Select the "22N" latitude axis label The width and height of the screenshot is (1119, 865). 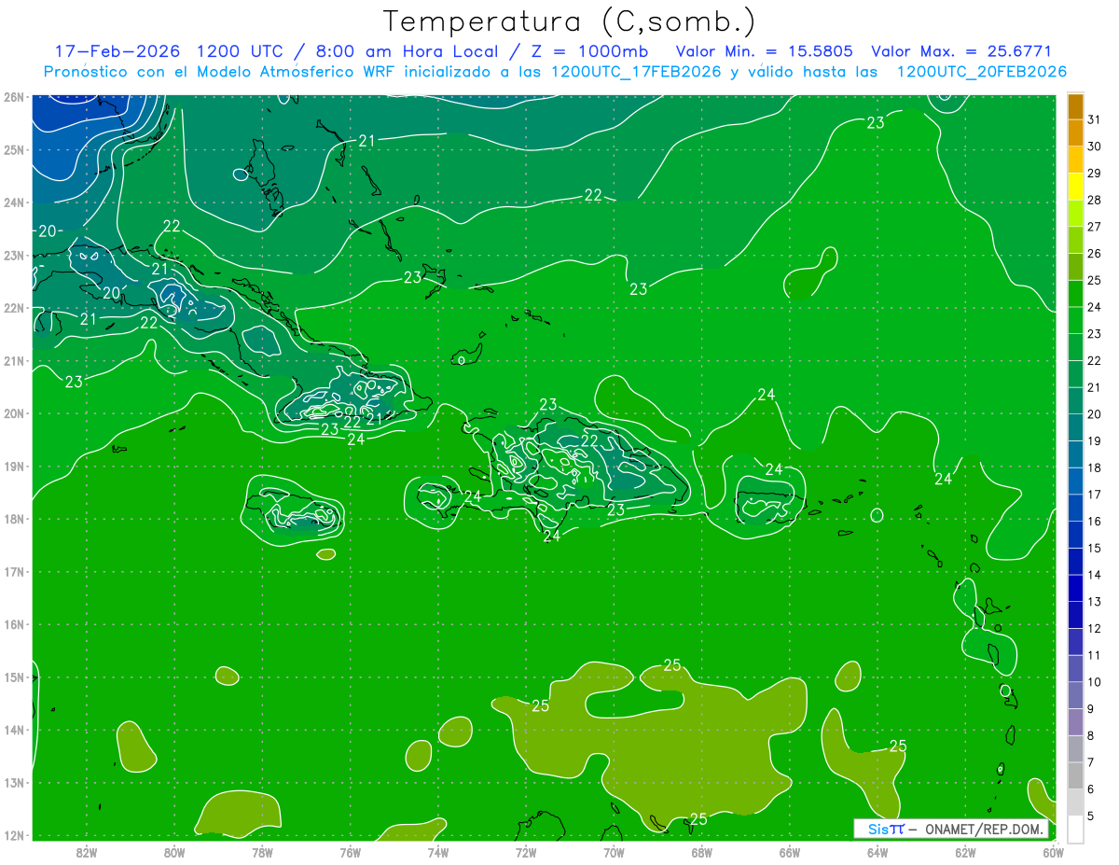tap(13, 308)
